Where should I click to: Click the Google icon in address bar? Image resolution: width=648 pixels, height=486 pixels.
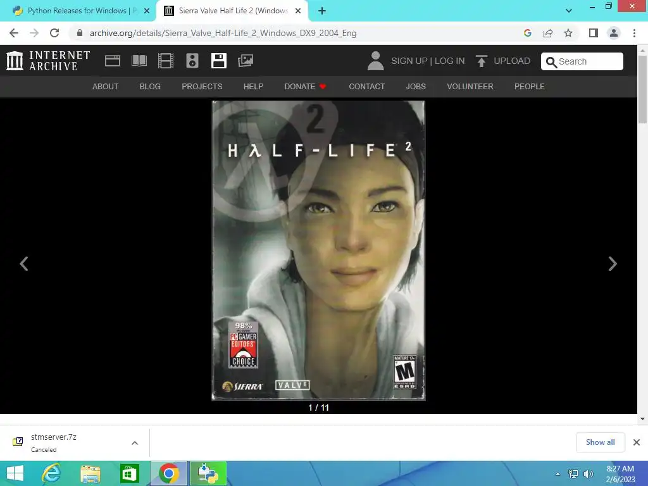[527, 33]
